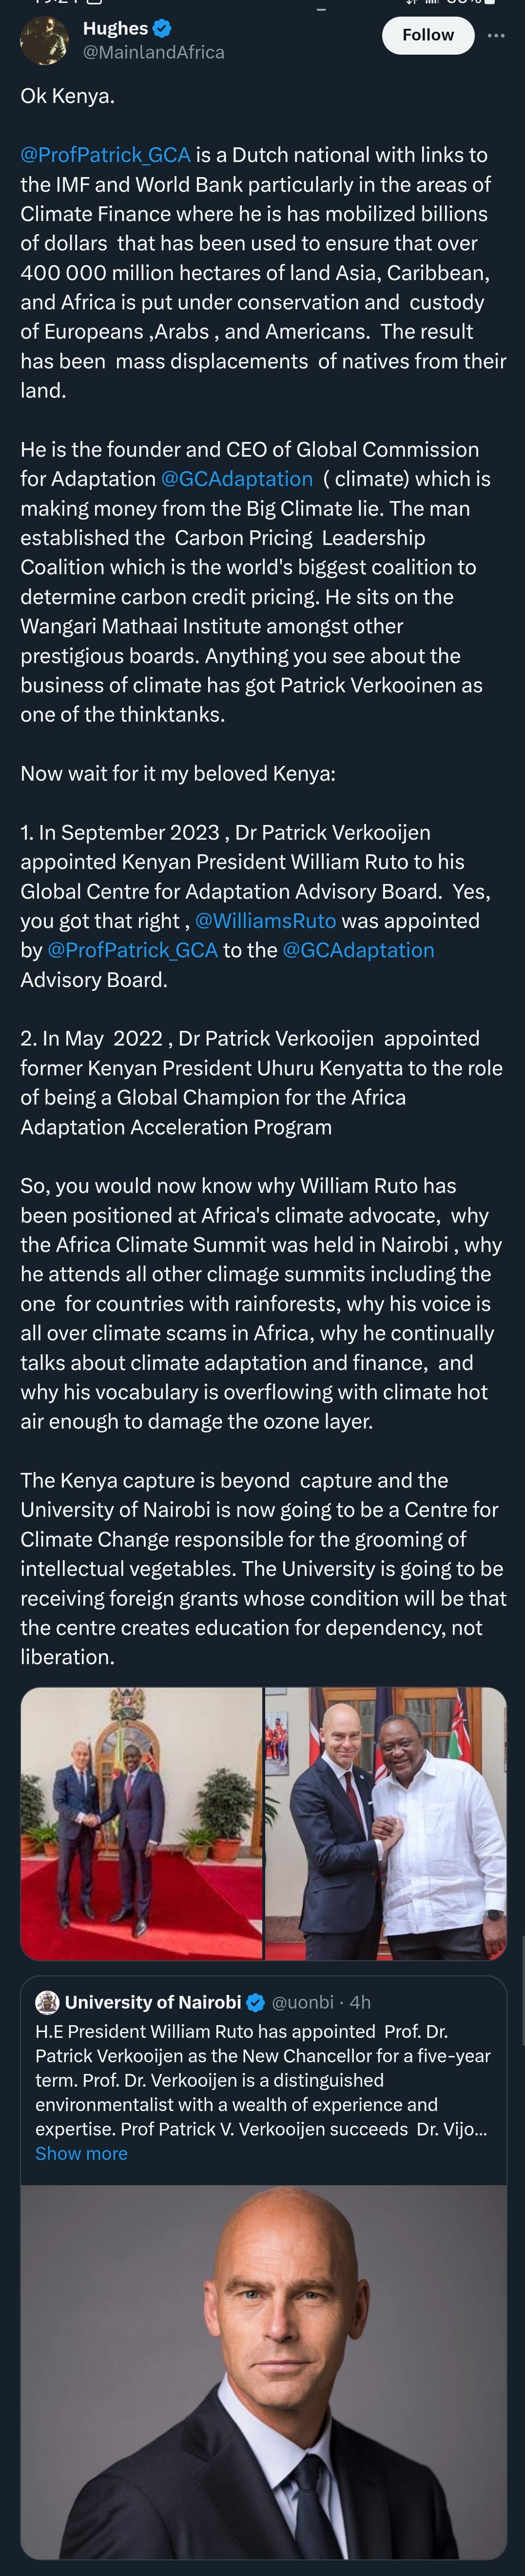Viewport: 525px width, 2576px height.
Task: Tap the @uonbi handle in quoted tweet
Action: click(x=303, y=2002)
